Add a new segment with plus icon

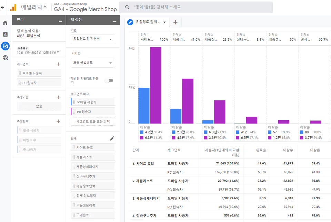click(58, 64)
